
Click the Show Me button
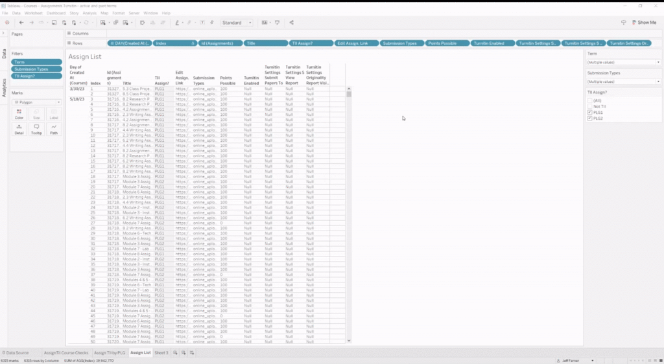(x=644, y=23)
